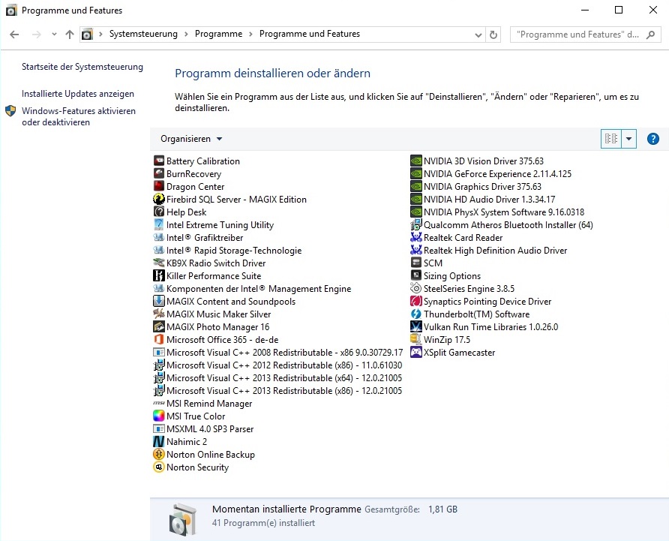Screen dimensions: 669x541
Task: Click the WinZip 17.5 icon
Action: pyautogui.click(x=416, y=339)
